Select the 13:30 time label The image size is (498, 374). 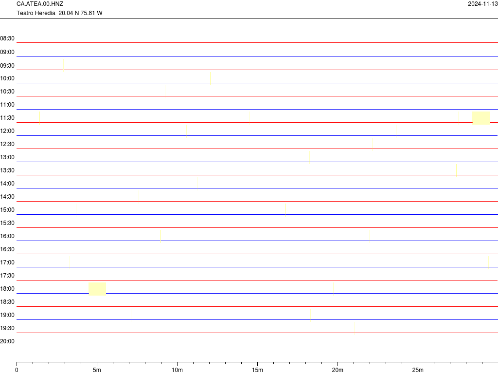[x=7, y=170]
